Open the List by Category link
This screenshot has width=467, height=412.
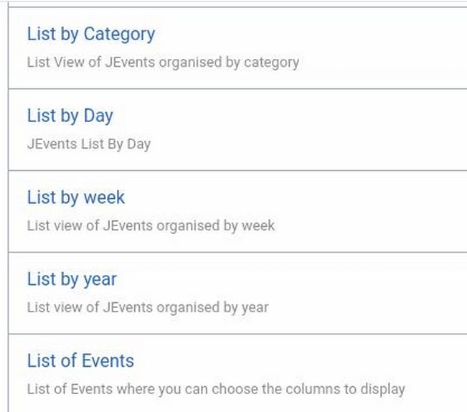click(x=90, y=34)
